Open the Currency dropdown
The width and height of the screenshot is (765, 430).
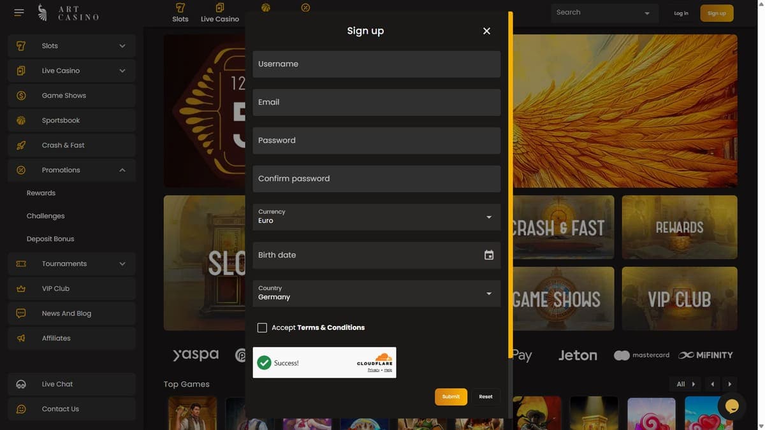coord(376,217)
